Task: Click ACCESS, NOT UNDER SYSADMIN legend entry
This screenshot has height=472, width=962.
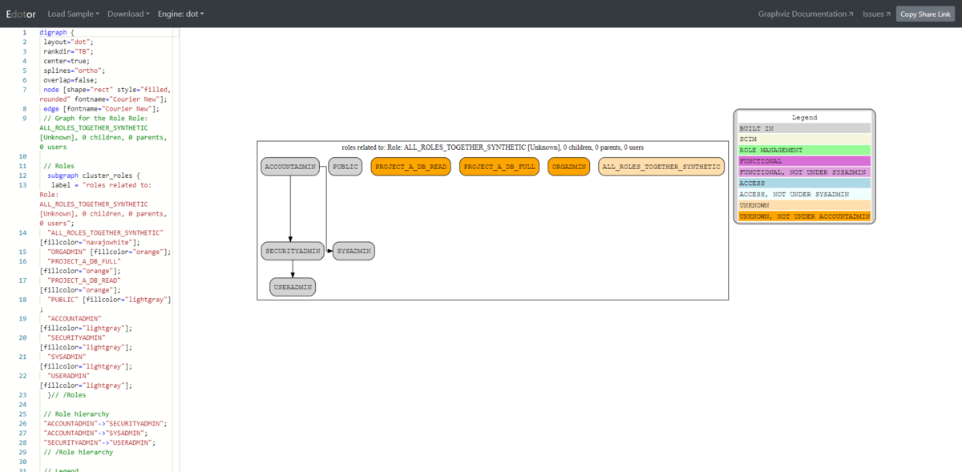Action: (x=804, y=194)
